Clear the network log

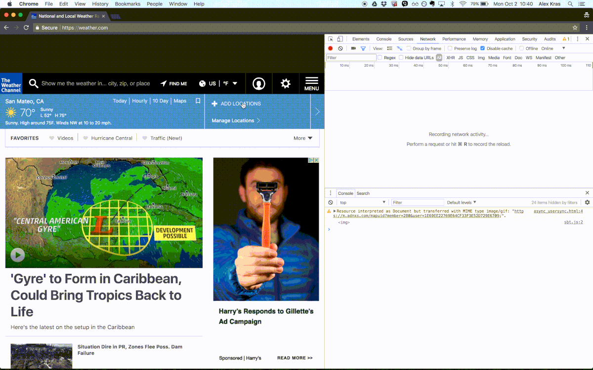pyautogui.click(x=340, y=48)
